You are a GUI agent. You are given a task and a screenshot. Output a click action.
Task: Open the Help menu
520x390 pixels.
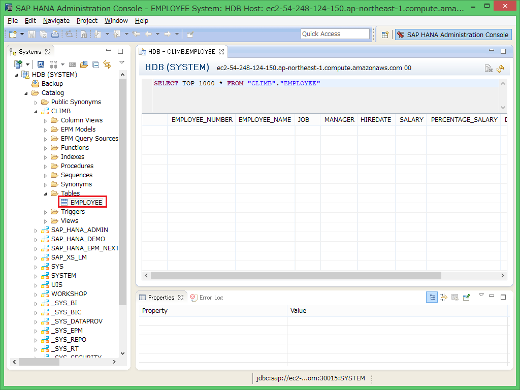coord(142,20)
